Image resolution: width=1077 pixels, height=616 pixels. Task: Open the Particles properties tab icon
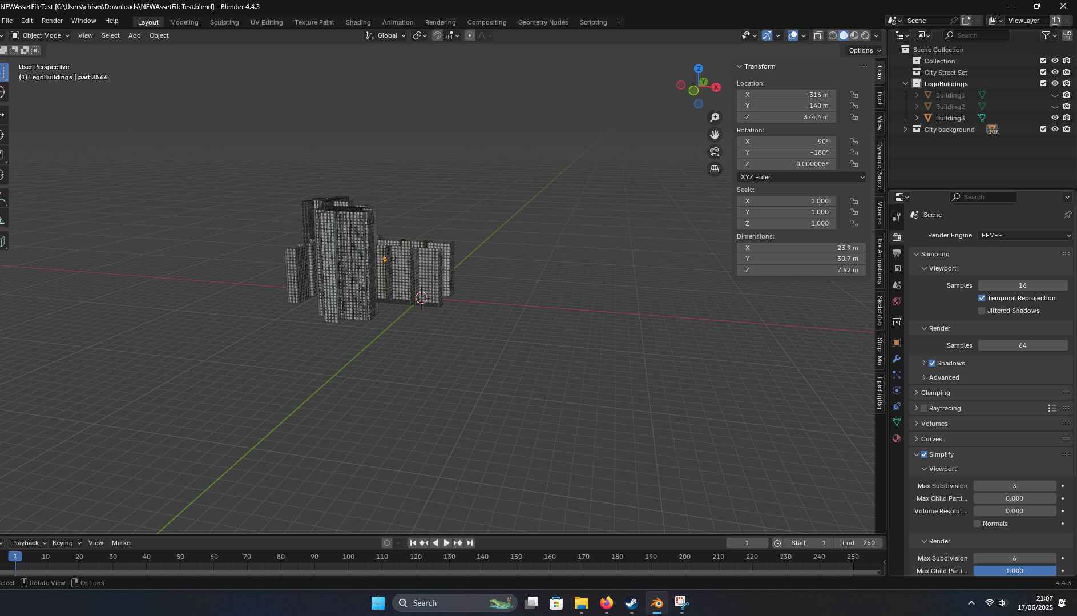click(897, 375)
